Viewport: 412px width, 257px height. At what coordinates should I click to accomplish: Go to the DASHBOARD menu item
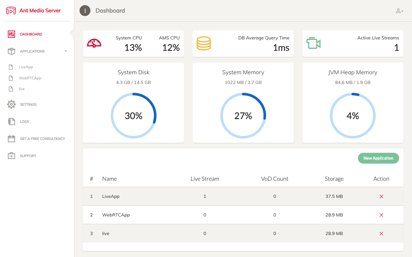(31, 34)
